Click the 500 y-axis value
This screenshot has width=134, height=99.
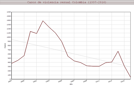tap(9, 58)
